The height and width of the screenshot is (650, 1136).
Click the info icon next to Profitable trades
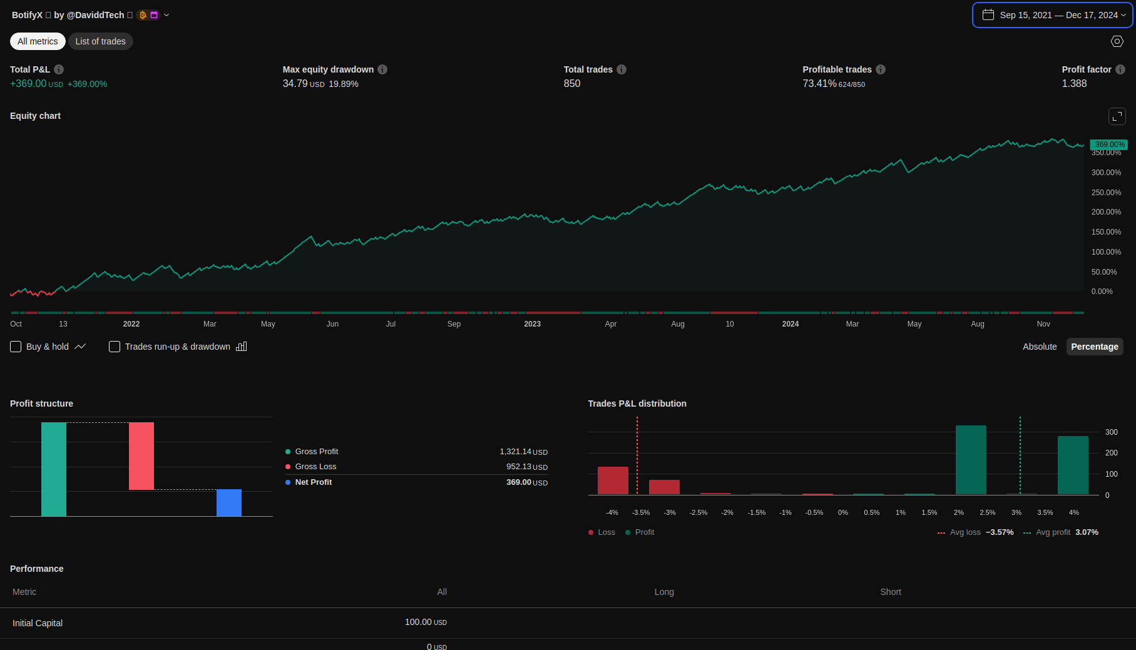pos(881,69)
